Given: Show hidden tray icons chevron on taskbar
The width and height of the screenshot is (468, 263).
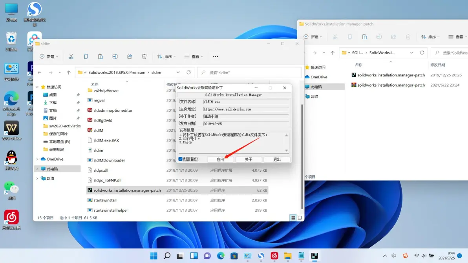Looking at the screenshot, I should [x=385, y=256].
